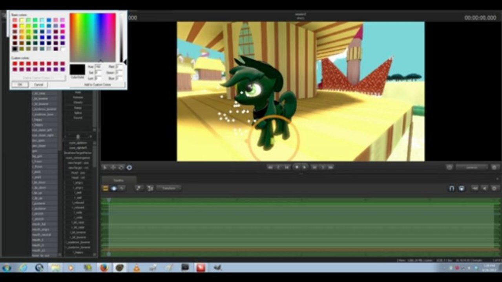502x282 pixels.
Task: Open VLC media player from the taskbar
Action: click(136, 268)
